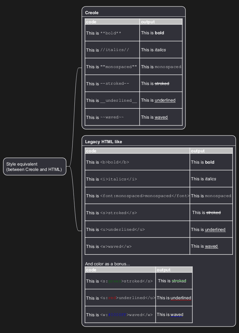
Task: Click the <b>bold</b> HTML code cell
Action: tap(137, 162)
